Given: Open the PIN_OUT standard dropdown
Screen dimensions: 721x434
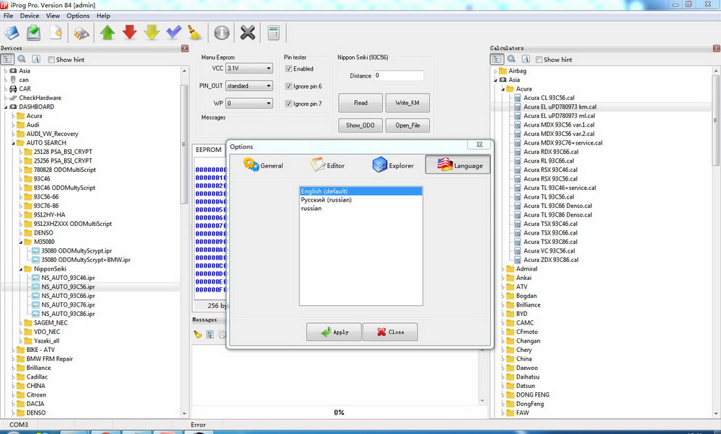Looking at the screenshot, I should (249, 86).
